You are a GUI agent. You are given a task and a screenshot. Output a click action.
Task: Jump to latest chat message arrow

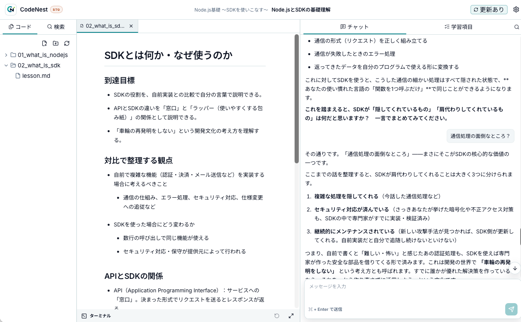pyautogui.click(x=515, y=268)
